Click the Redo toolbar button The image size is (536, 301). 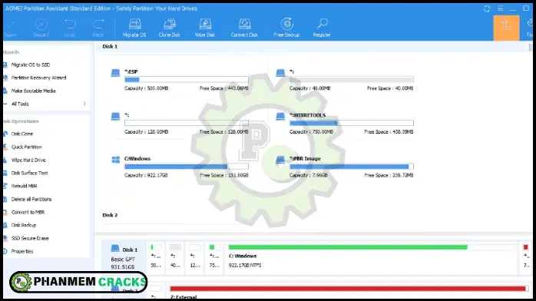(98, 27)
